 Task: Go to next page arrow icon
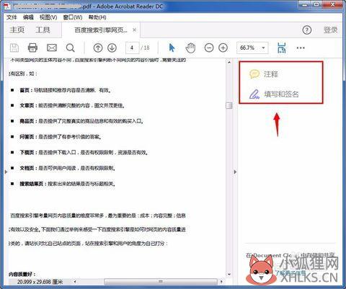click(112, 48)
